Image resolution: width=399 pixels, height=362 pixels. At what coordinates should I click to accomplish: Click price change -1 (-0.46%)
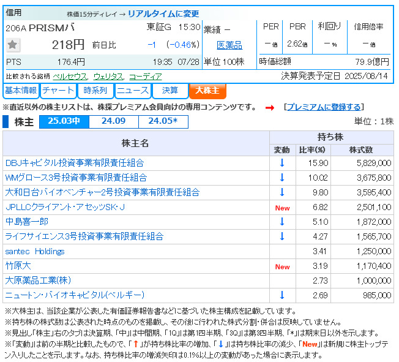tap(173, 45)
